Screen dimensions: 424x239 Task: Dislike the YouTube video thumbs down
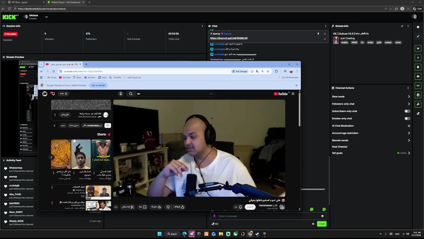(x=168, y=207)
